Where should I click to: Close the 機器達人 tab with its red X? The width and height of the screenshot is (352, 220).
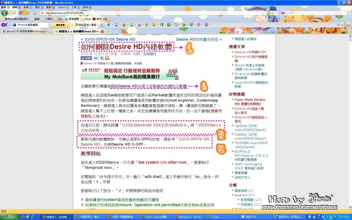coord(102,32)
